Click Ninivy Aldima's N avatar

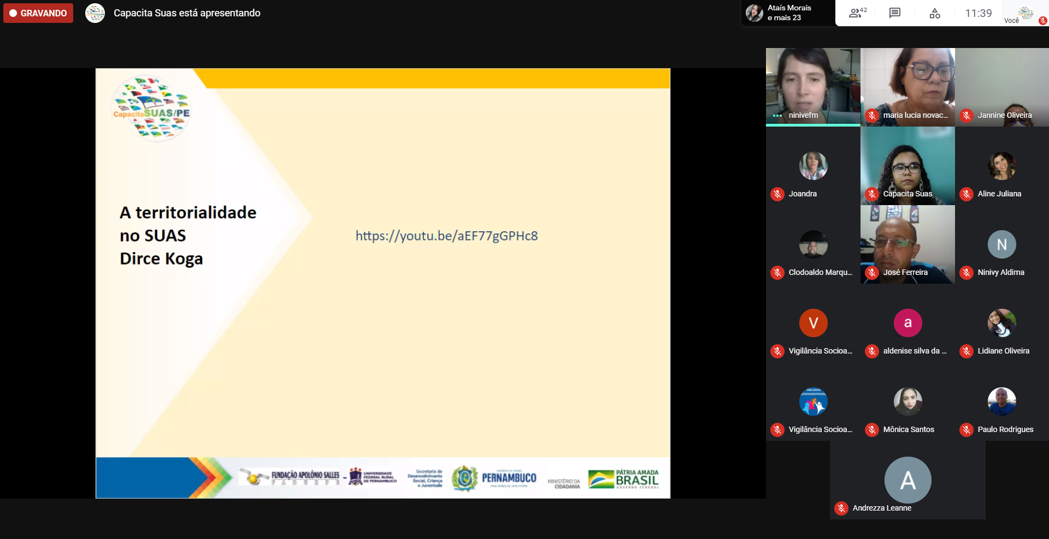click(x=1001, y=244)
